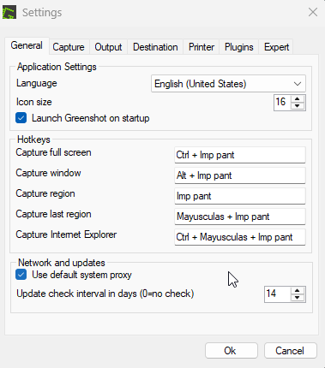Click the Cancel button

pyautogui.click(x=291, y=351)
